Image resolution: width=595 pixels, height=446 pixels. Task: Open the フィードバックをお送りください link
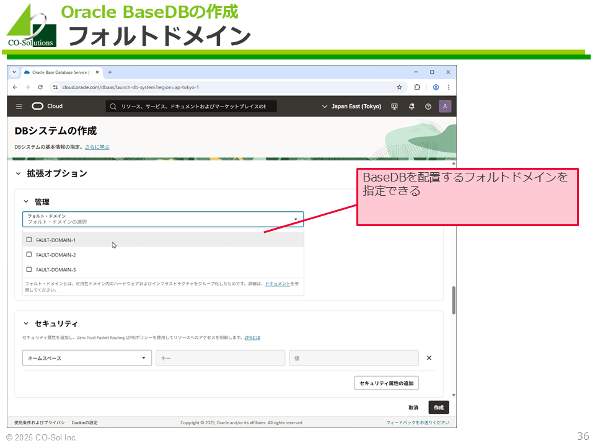coord(418,422)
